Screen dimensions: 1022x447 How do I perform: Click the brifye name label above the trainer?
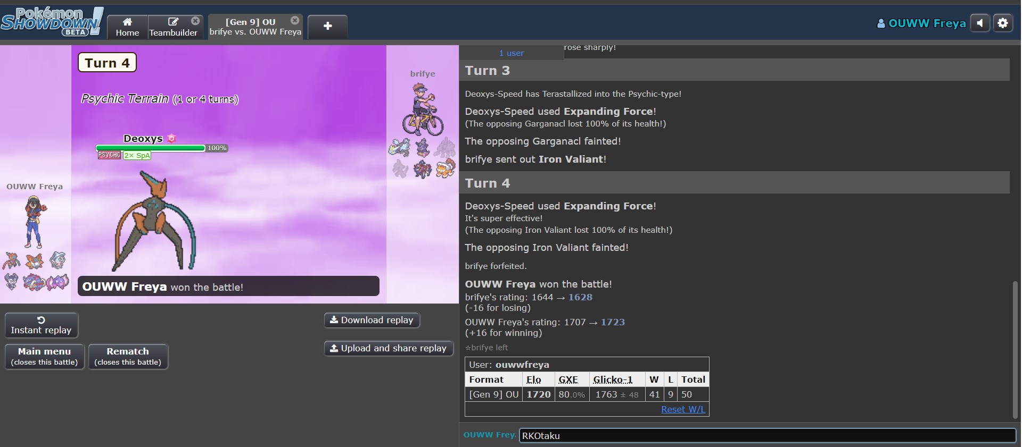point(423,74)
